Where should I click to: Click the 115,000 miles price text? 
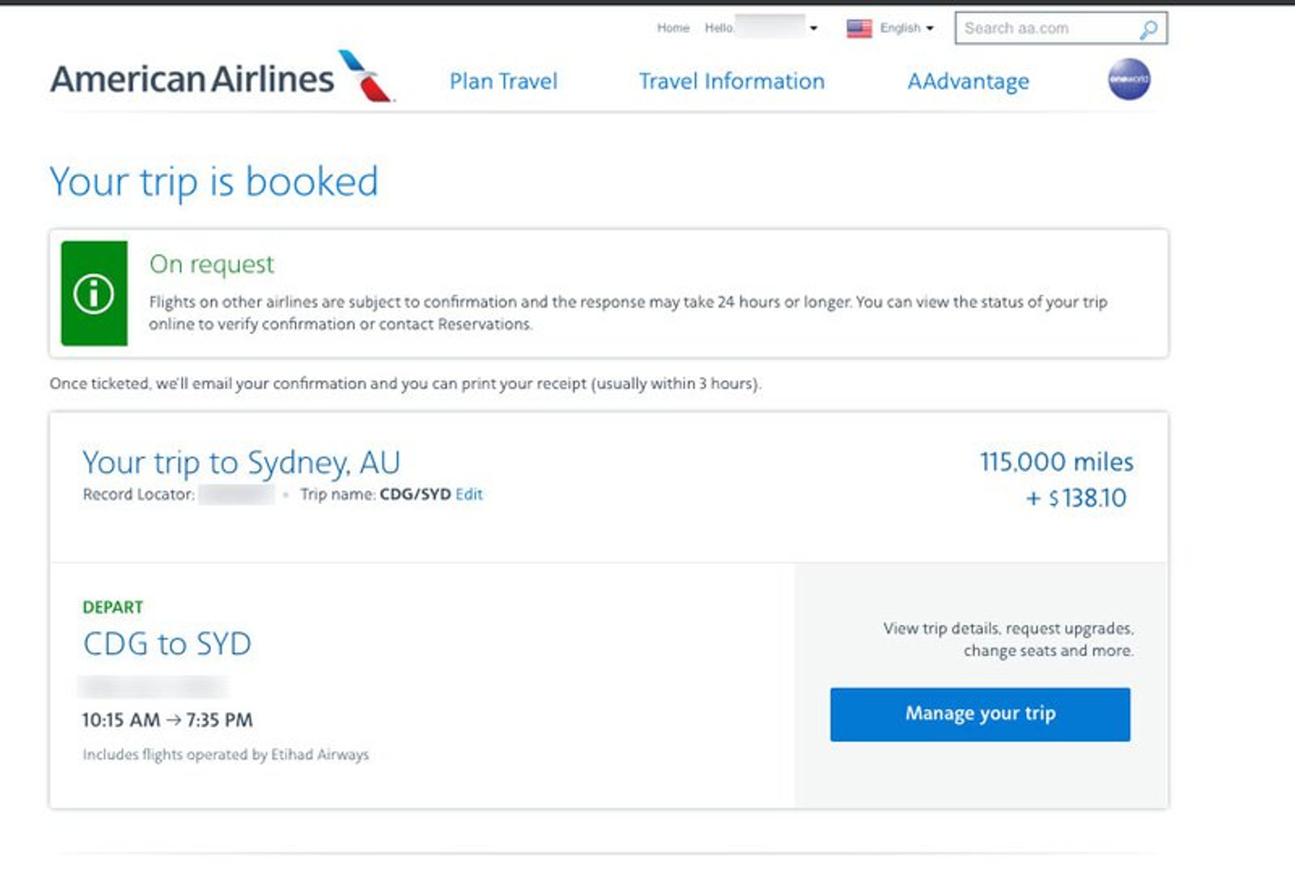[1056, 462]
